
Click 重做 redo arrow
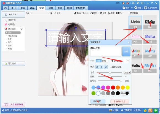83,13
